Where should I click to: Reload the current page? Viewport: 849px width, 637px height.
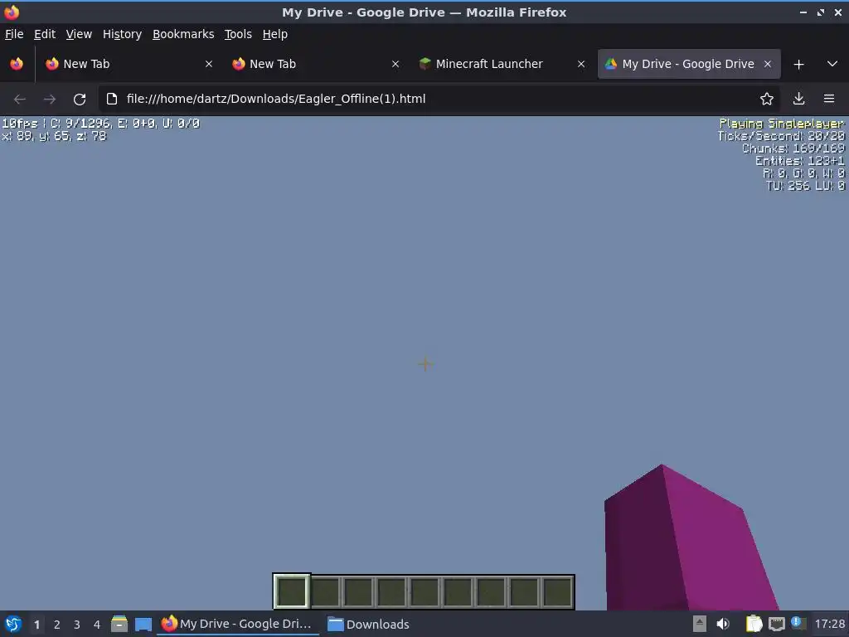[80, 100]
